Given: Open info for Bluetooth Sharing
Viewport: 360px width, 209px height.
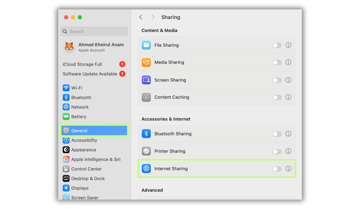Looking at the screenshot, I should point(288,134).
